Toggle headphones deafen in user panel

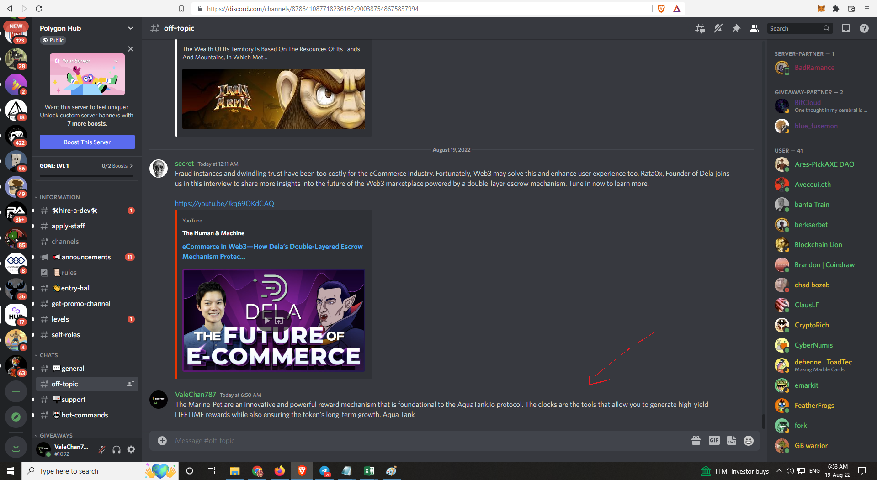(x=117, y=450)
